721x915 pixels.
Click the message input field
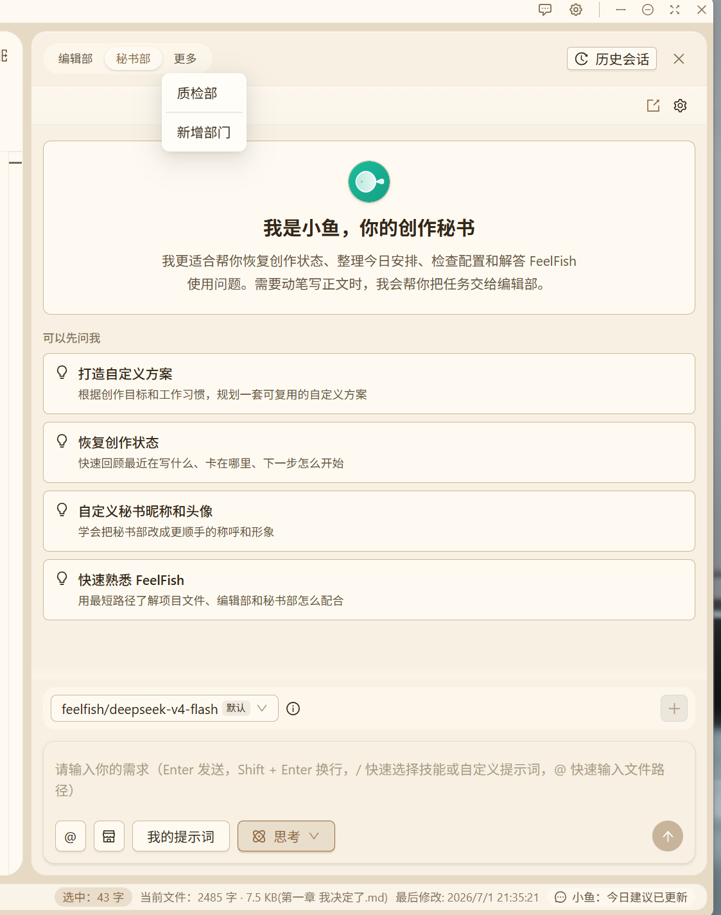coord(369,780)
